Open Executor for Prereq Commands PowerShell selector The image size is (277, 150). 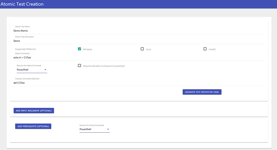(94, 129)
